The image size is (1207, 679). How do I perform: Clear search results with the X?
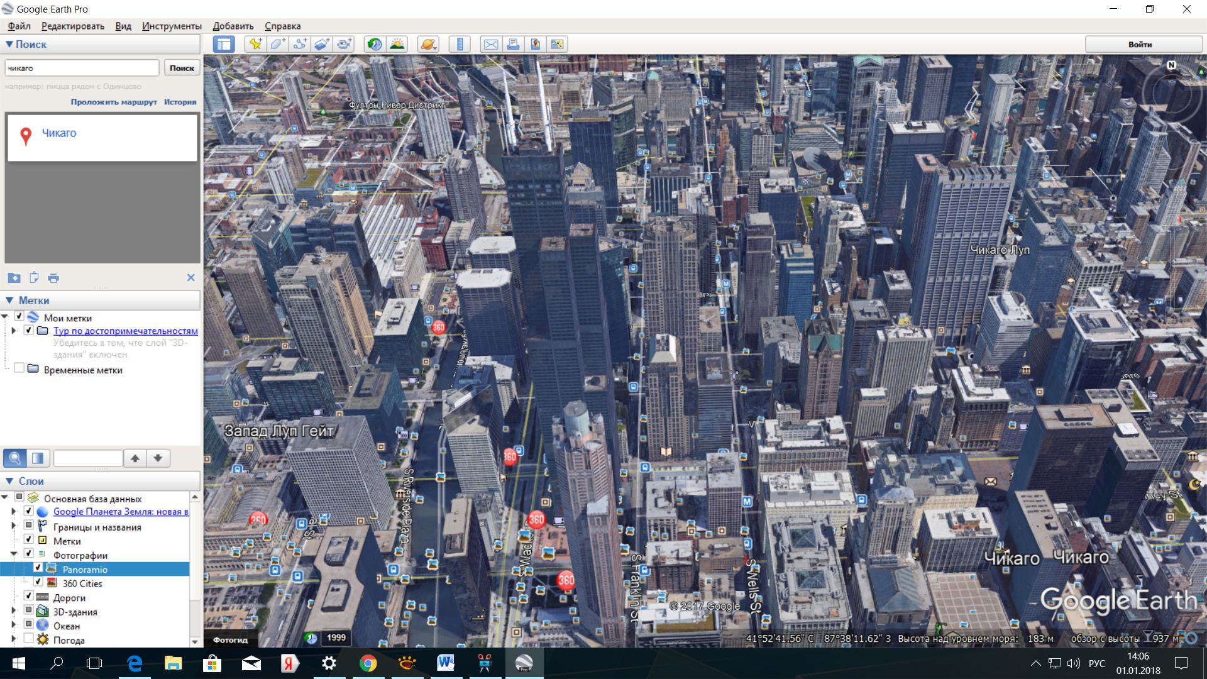(x=190, y=278)
